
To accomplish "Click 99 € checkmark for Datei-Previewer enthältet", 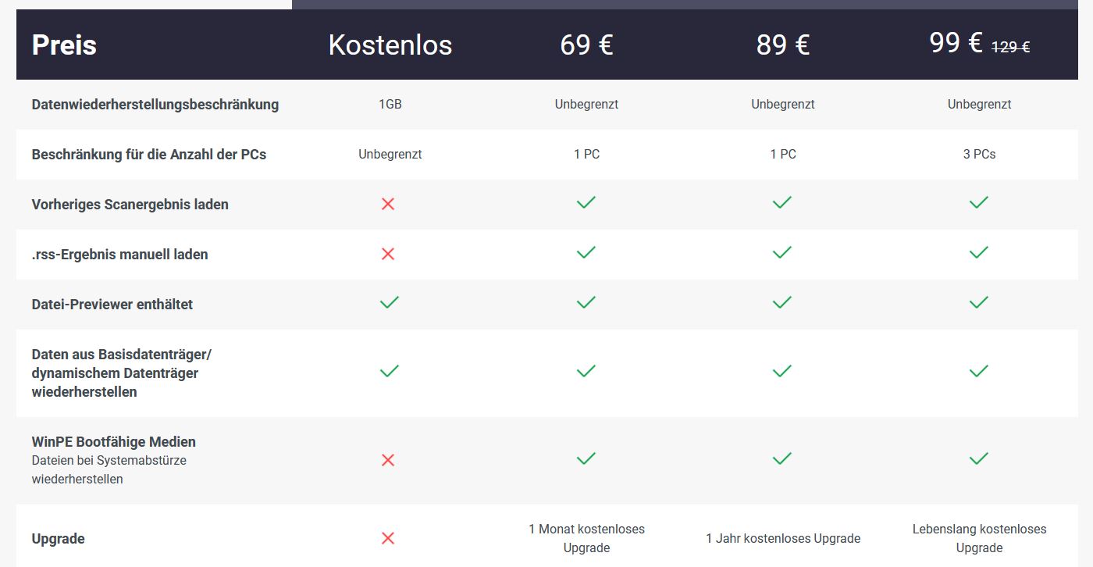I will 979,302.
